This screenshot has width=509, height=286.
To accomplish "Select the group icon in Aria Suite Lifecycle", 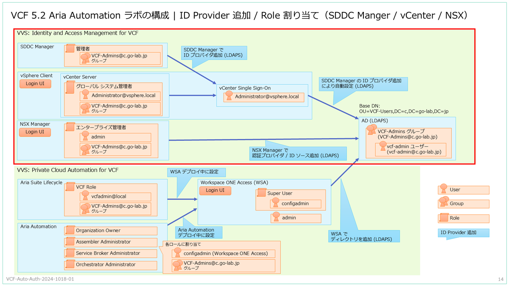I will (85, 208).
